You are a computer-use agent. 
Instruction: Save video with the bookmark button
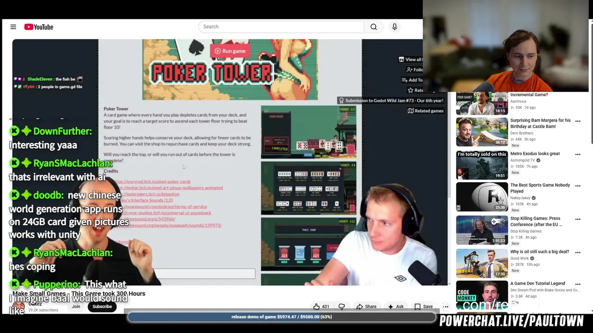coord(423,307)
